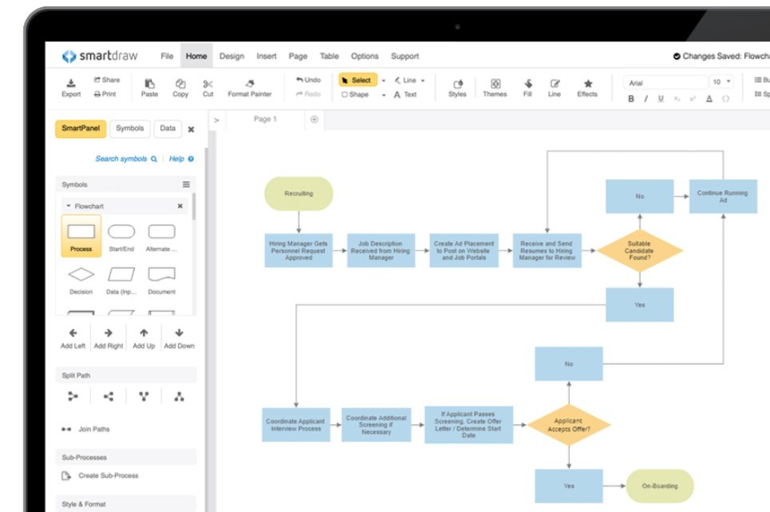Open the Themes gallery
This screenshot has width=770, height=512.
coord(495,88)
